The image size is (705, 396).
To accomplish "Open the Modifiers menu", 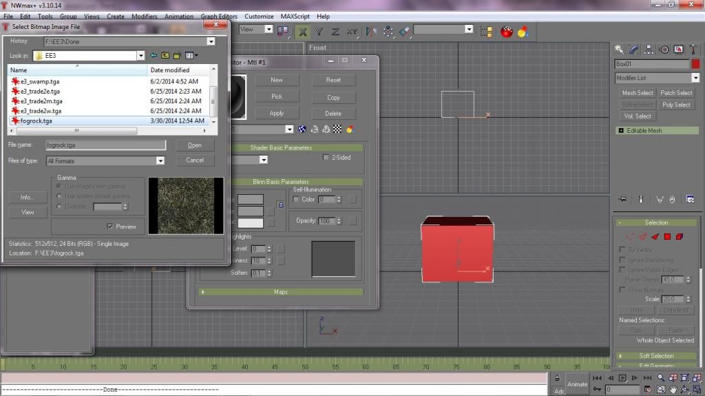I will [144, 16].
